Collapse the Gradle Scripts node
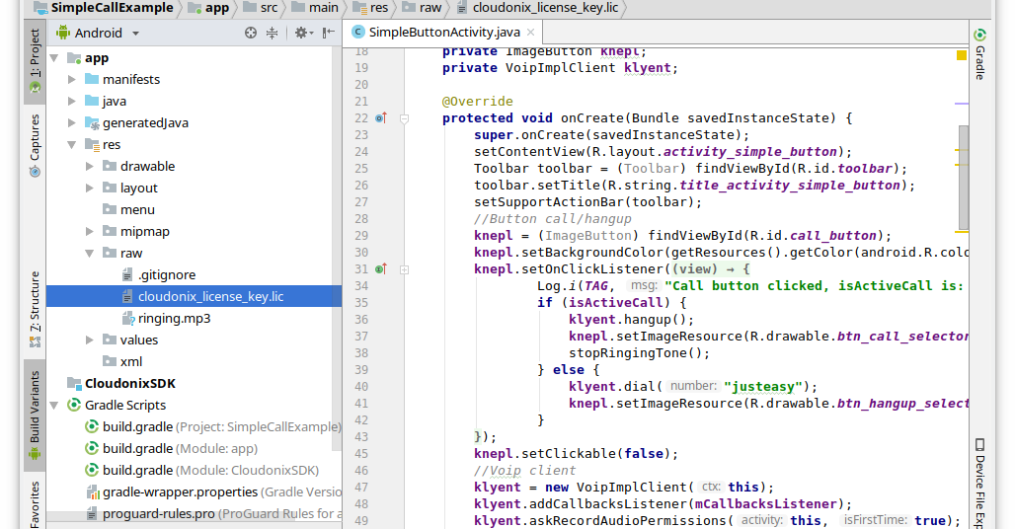1015x529 pixels. click(x=54, y=406)
